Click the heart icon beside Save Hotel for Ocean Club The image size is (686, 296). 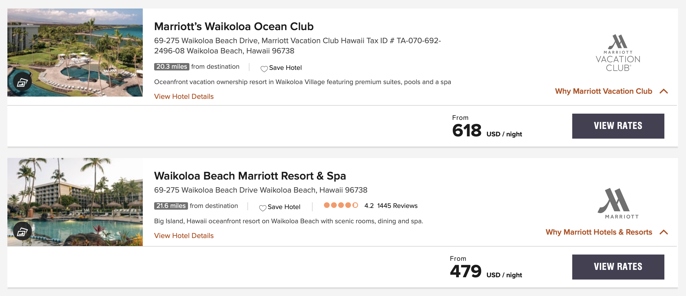265,68
